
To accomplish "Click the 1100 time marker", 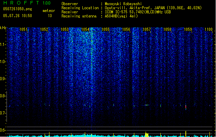I will (208, 29).
